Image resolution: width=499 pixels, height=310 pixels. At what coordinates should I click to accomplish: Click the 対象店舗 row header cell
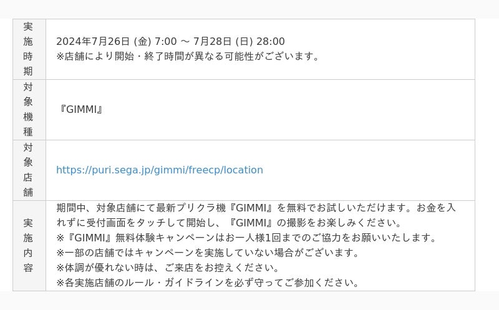(29, 170)
